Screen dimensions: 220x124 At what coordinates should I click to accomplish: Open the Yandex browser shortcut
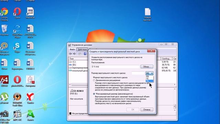pos(30,98)
